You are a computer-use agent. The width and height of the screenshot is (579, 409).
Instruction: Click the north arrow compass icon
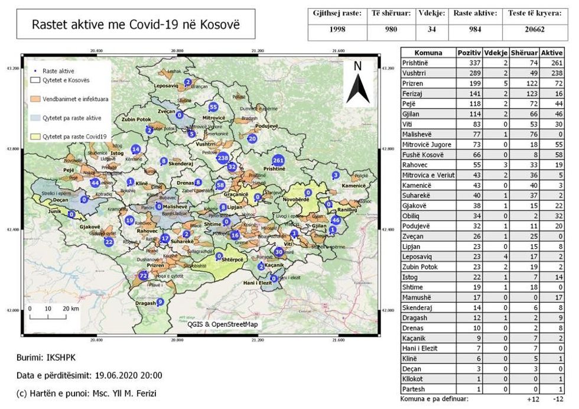click(x=357, y=82)
